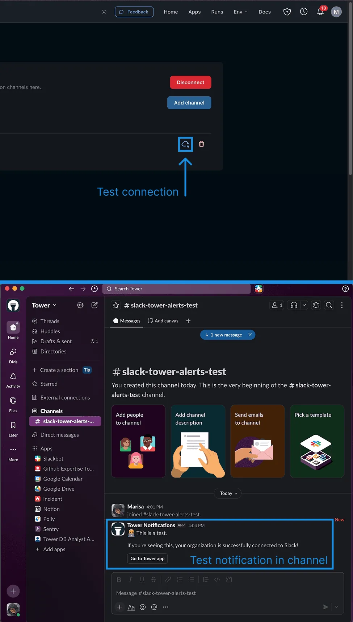Screen dimensions: 353x622
Task: Go back with Slack's left arrow
Action: 71,289
